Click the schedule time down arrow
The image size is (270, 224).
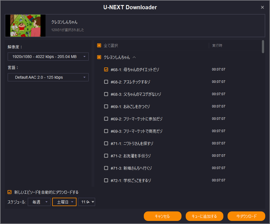pyautogui.click(x=93, y=202)
